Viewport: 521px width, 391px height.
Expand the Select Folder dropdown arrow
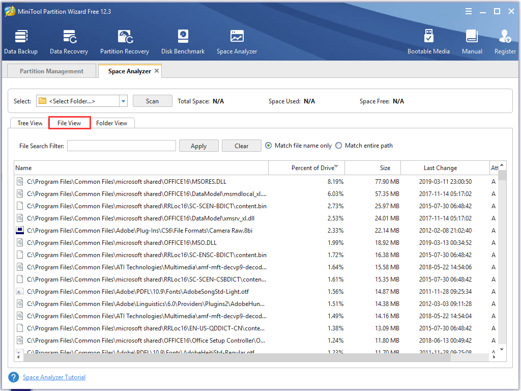pos(123,101)
